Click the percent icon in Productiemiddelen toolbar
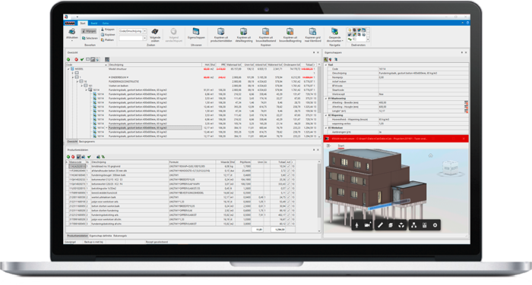This screenshot has height=285, width=532. (x=103, y=157)
